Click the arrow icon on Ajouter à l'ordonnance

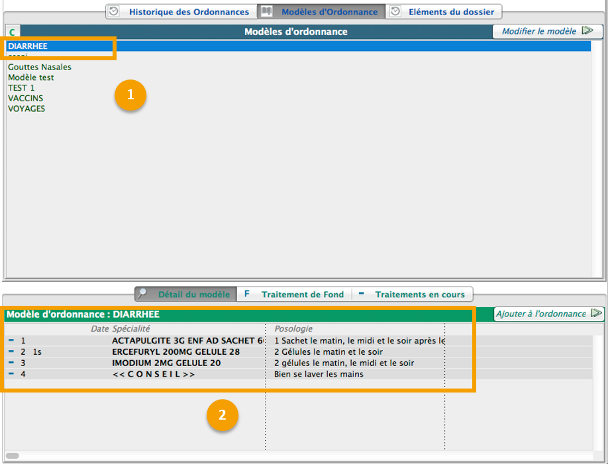596,314
